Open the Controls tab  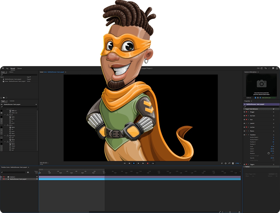pyautogui.click(x=12, y=101)
